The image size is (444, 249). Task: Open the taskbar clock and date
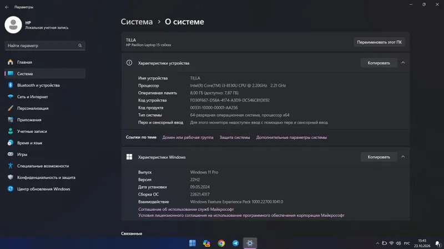(422, 243)
